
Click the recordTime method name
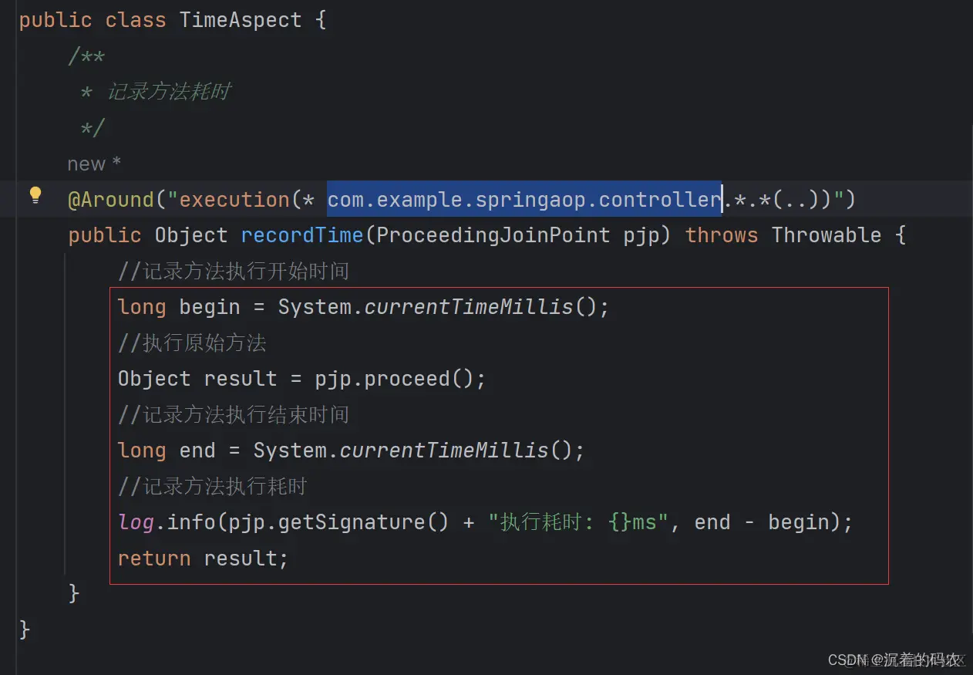[301, 235]
